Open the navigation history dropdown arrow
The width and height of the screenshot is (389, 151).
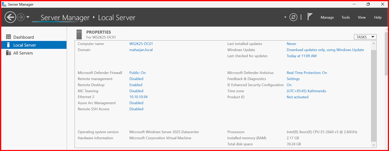point(28,17)
